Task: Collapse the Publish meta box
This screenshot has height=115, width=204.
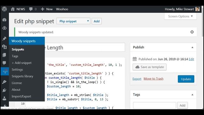Action: tap(192, 47)
